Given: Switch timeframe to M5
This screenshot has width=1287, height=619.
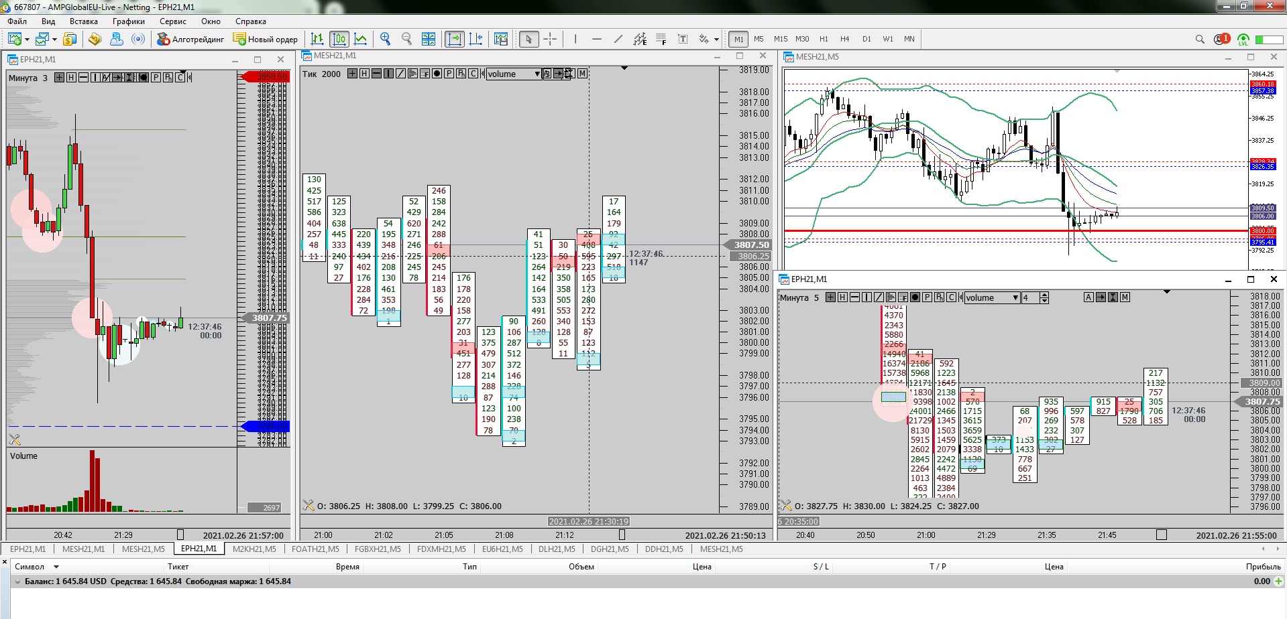Looking at the screenshot, I should pos(759,39).
